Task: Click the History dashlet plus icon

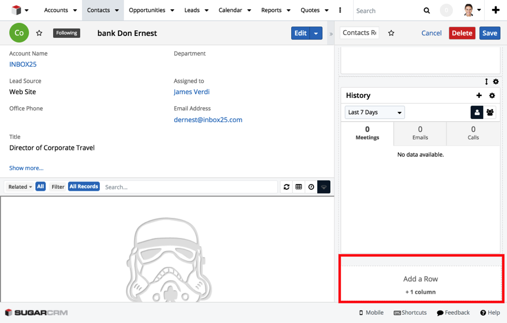Action: pyautogui.click(x=479, y=95)
